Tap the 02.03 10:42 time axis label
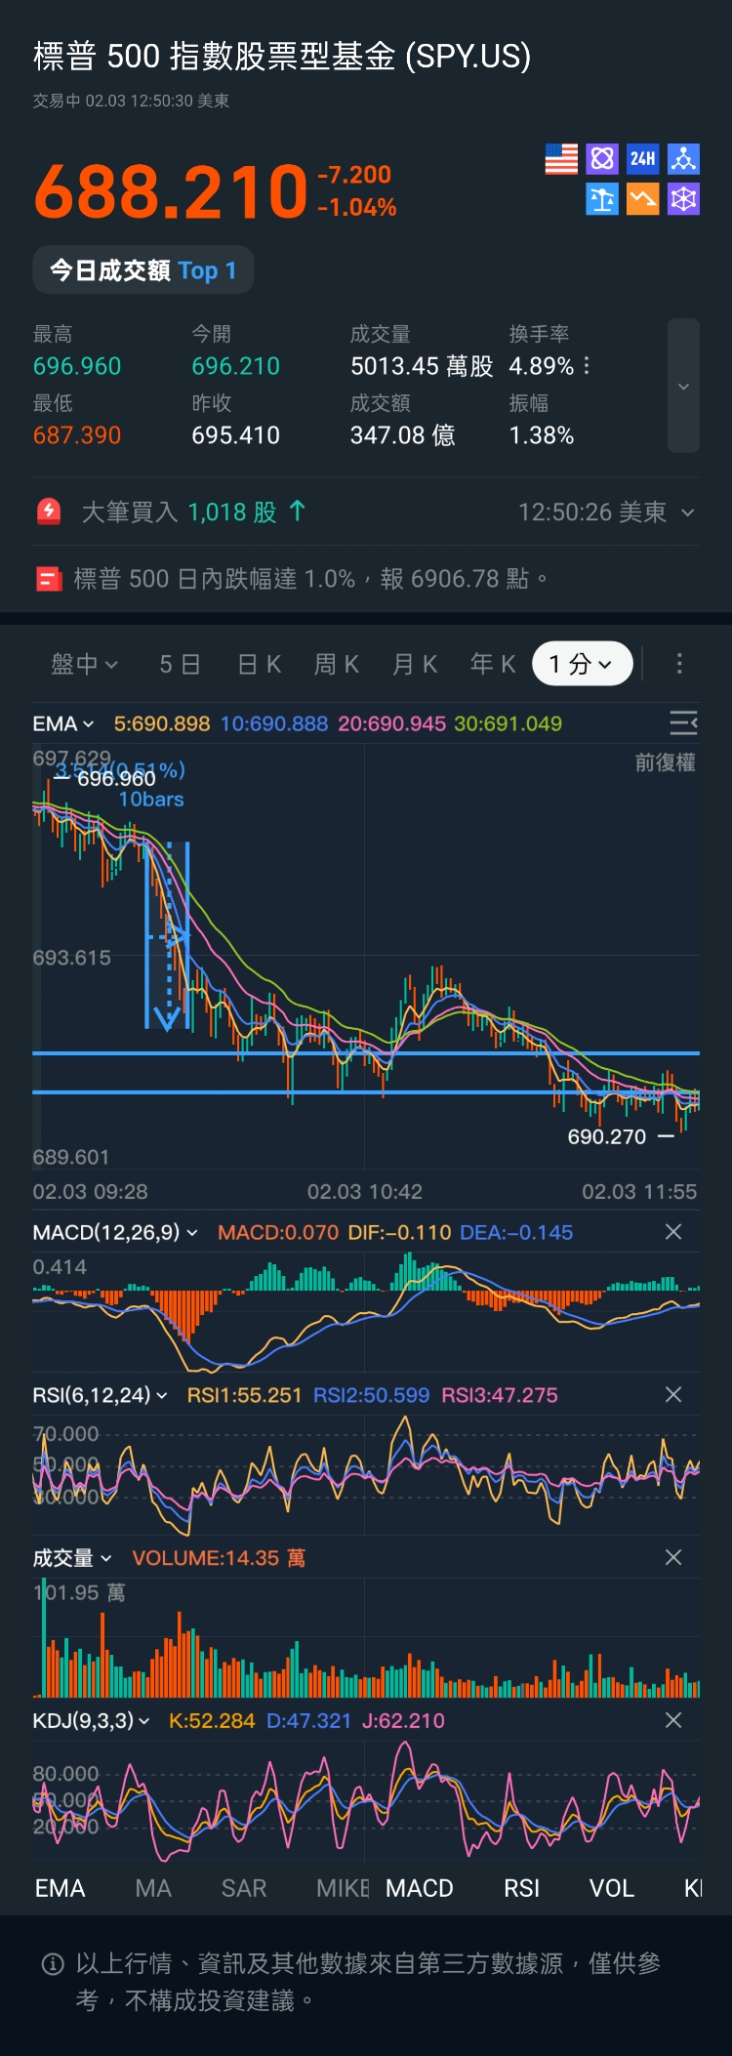732x2056 pixels. pos(365,1192)
